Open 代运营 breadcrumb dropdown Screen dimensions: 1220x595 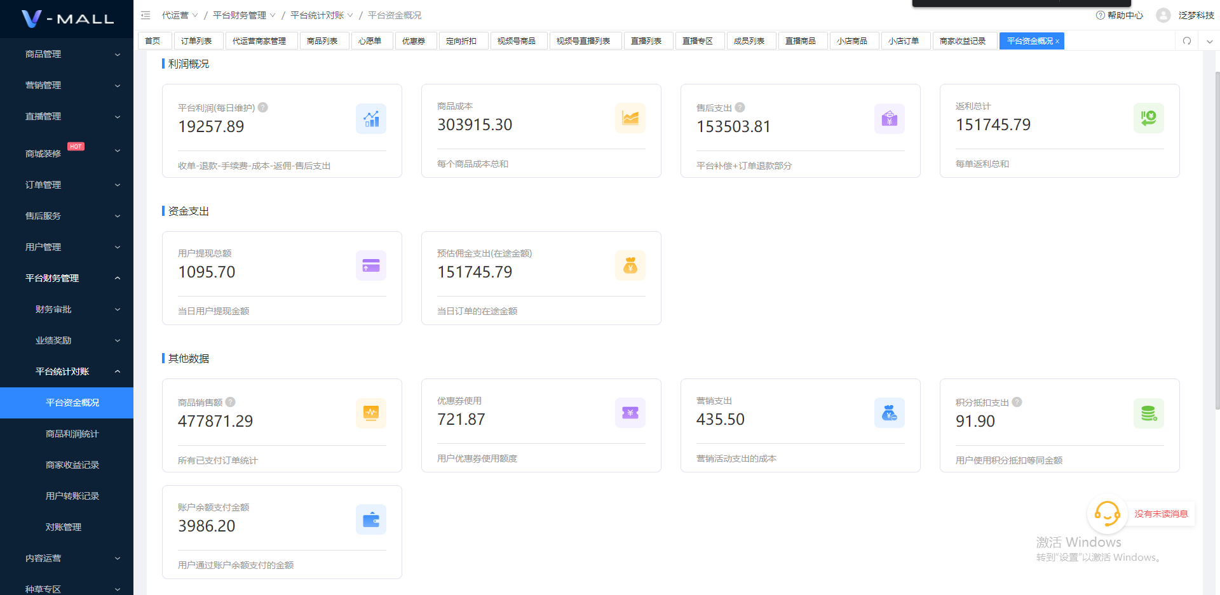(180, 15)
